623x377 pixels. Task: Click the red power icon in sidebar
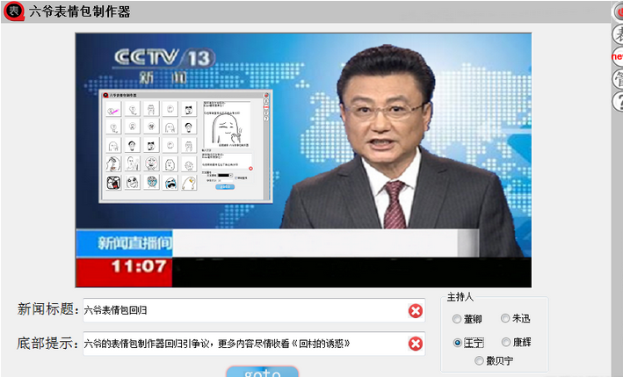click(618, 12)
